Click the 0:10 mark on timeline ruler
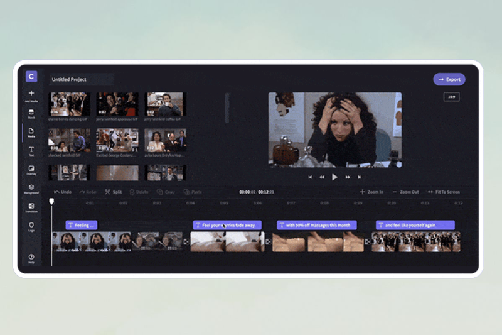 (391, 203)
